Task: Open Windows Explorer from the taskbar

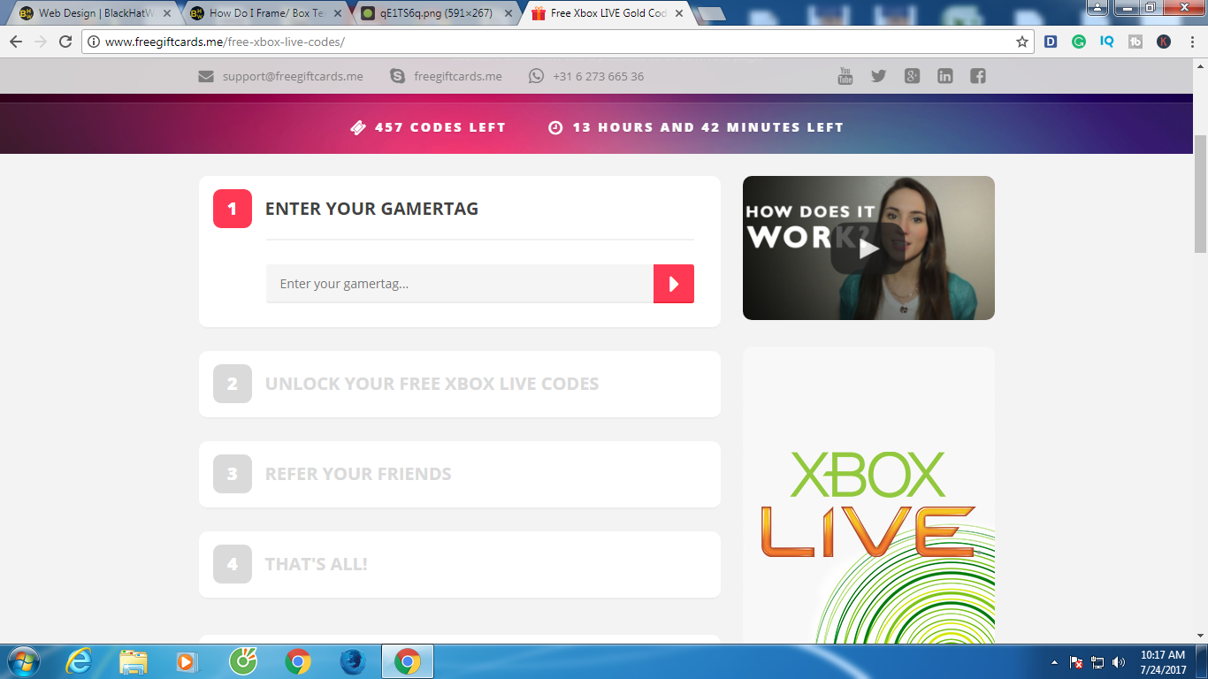Action: pyautogui.click(x=134, y=661)
